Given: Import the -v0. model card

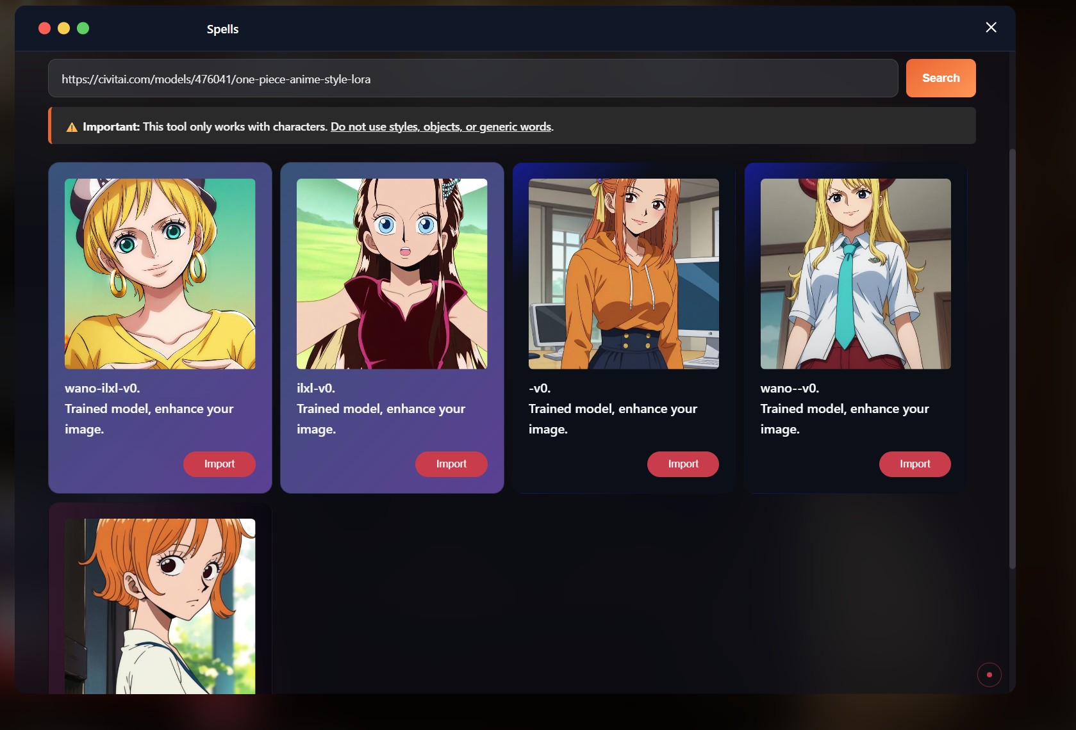Looking at the screenshot, I should pyautogui.click(x=683, y=464).
